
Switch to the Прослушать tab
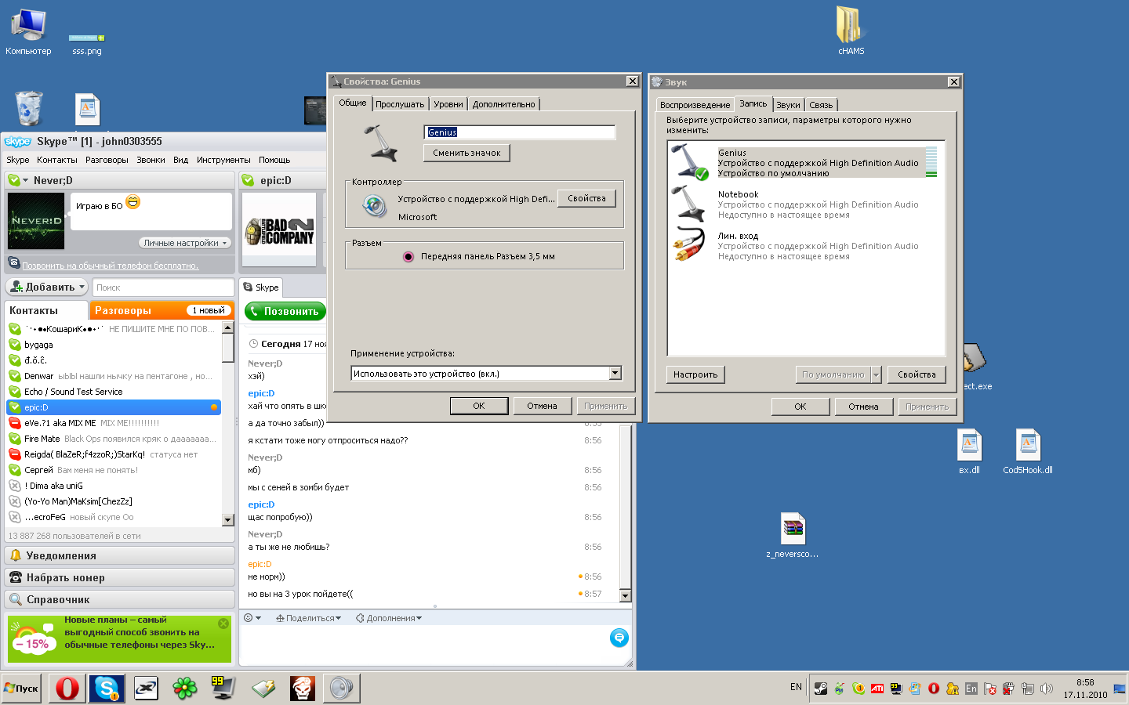(x=400, y=104)
